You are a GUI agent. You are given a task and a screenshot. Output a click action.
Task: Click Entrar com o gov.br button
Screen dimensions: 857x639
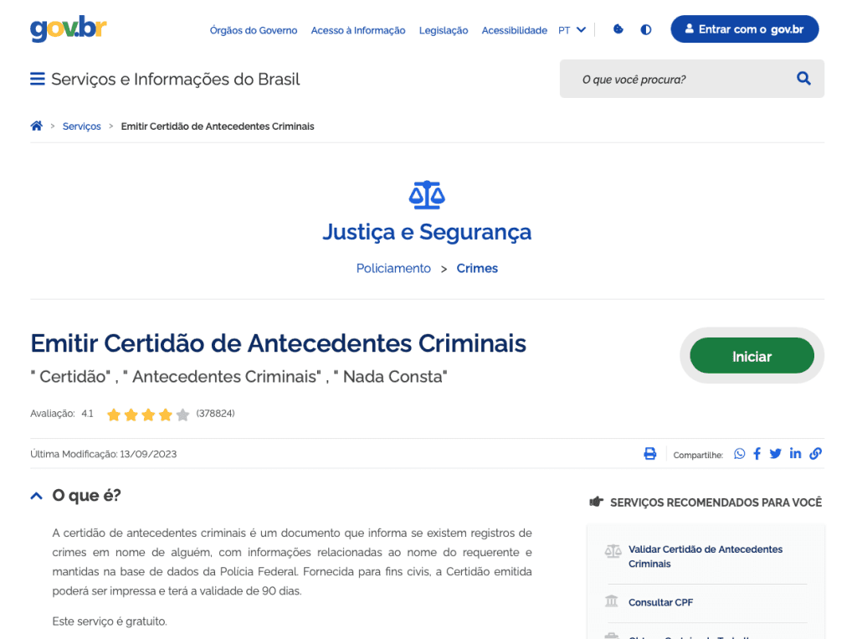[x=744, y=29]
